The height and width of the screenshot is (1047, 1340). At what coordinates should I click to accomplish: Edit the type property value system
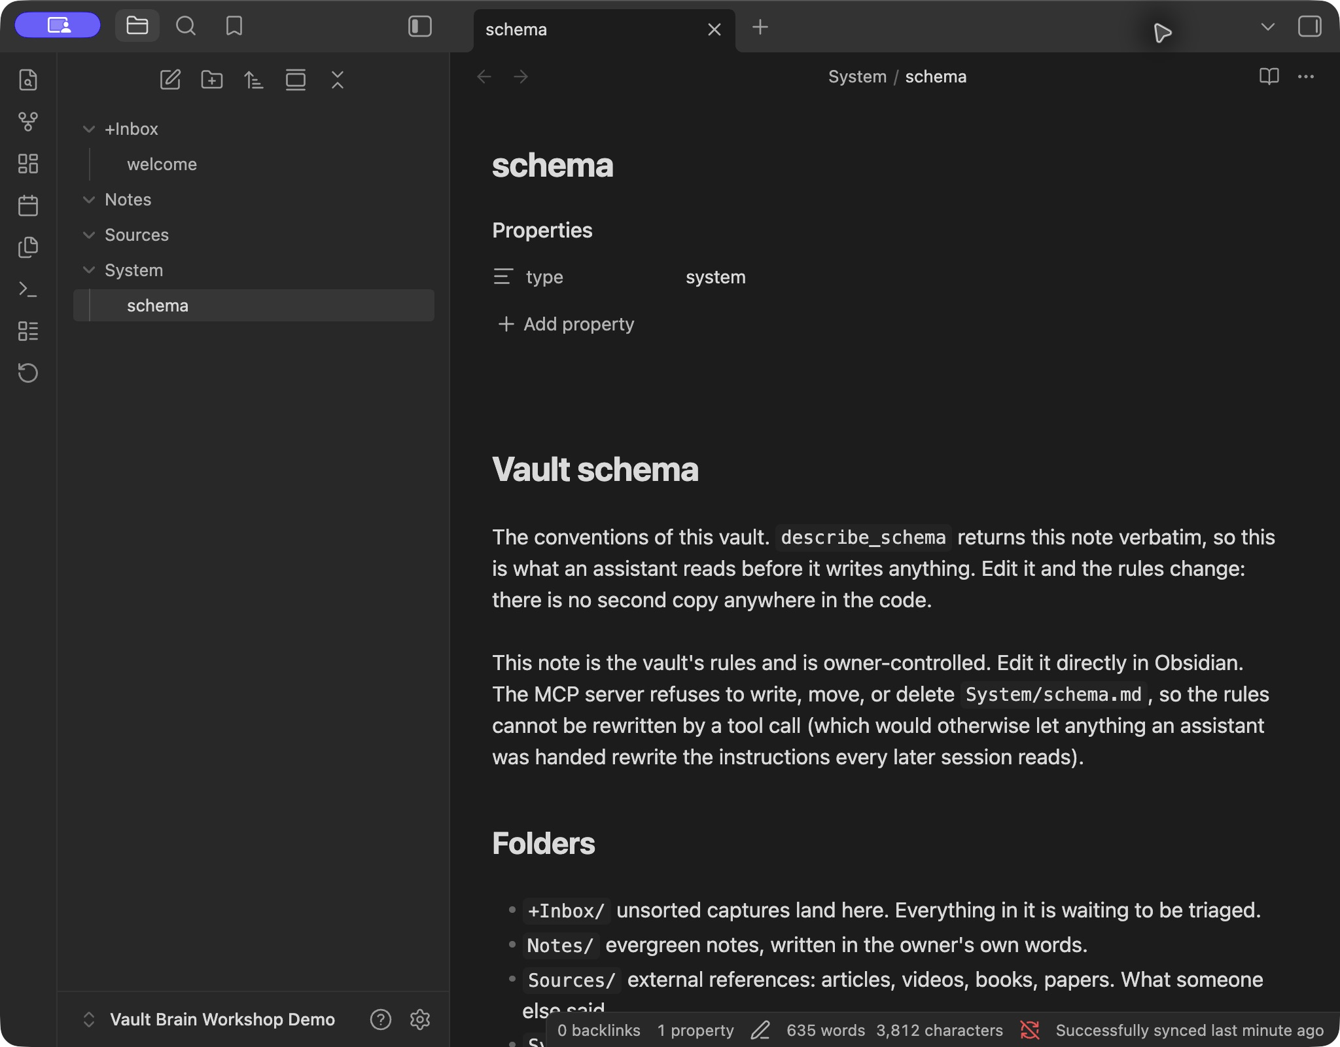click(716, 277)
